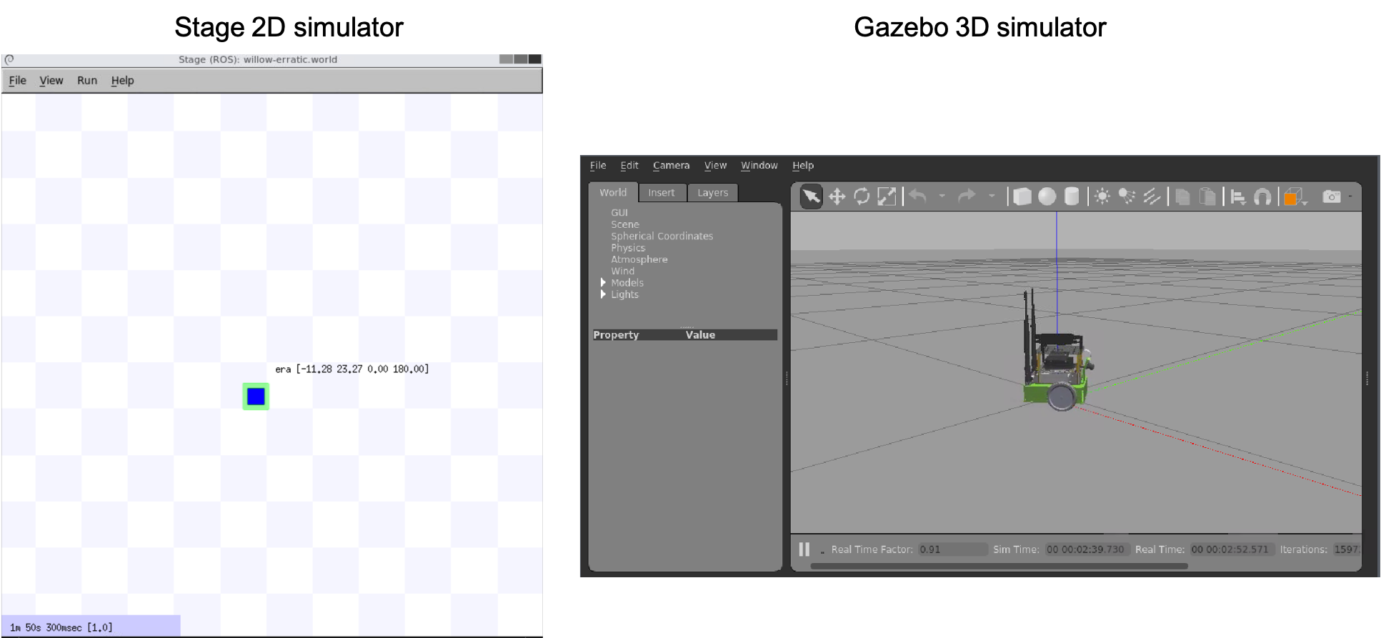Open the orange cube view angle tool
Viewport: 1381px width, 638px height.
pos(1294,196)
